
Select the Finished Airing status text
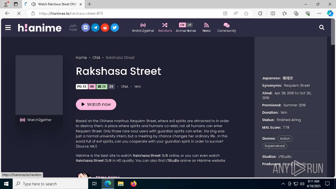(x=289, y=120)
